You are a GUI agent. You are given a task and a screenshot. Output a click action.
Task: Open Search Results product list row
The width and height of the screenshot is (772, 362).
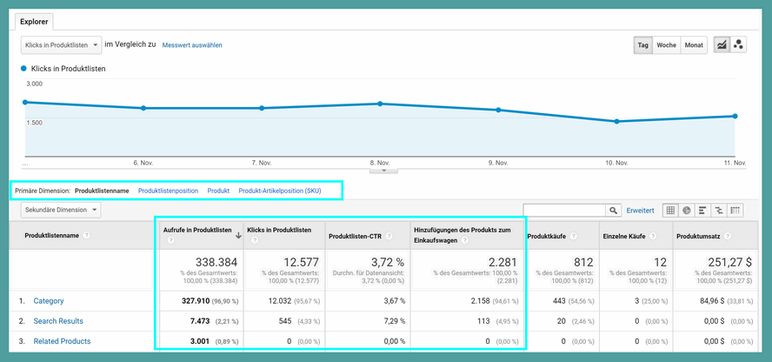point(58,321)
